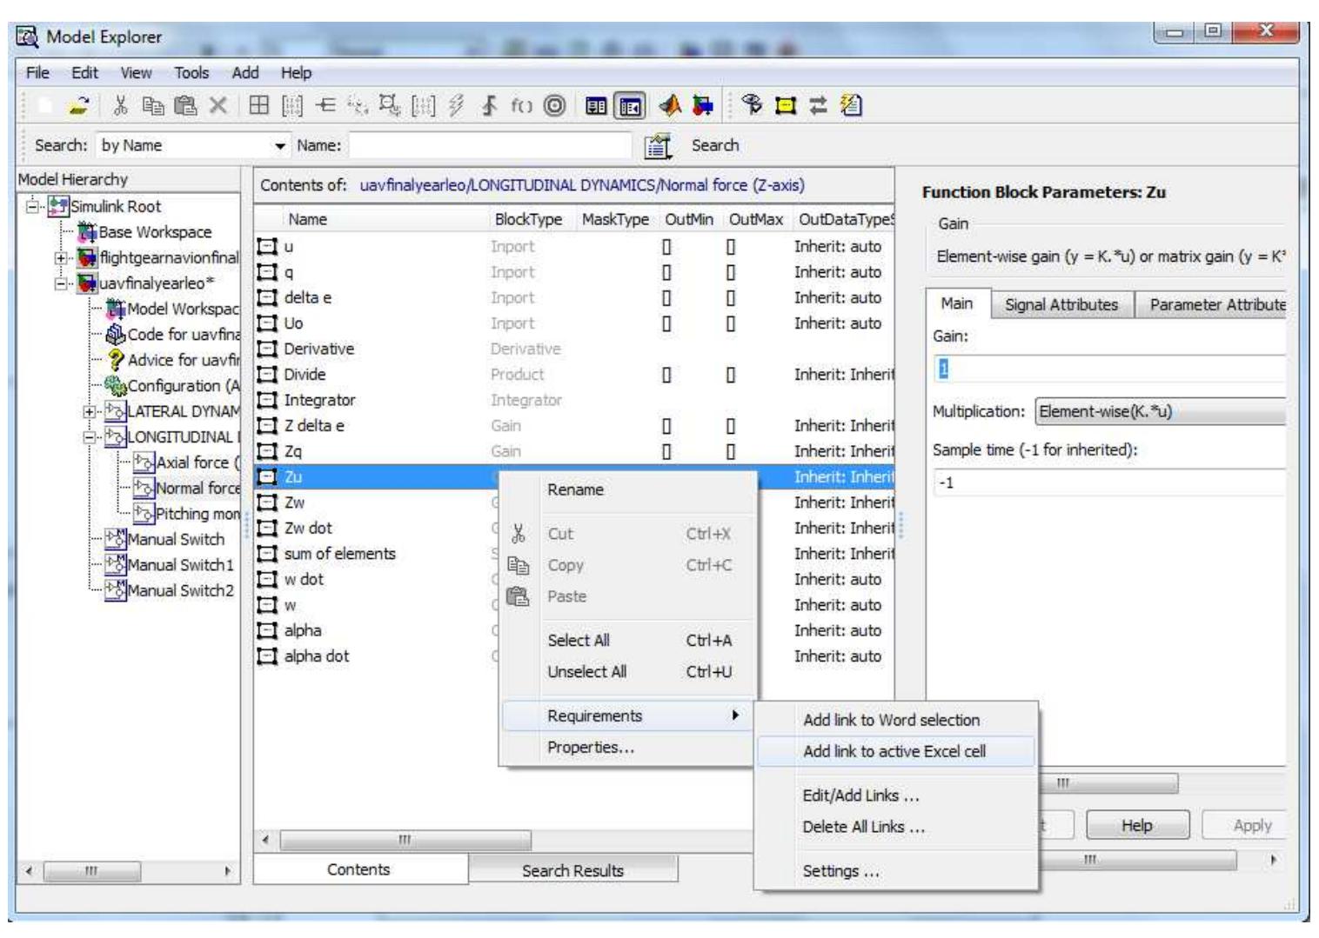Click the Sample time input field
The height and width of the screenshot is (938, 1319).
(x=1110, y=482)
